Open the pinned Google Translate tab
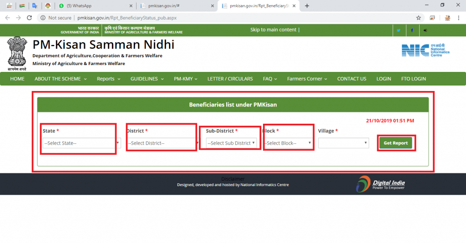466x243 pixels. tap(35, 5)
